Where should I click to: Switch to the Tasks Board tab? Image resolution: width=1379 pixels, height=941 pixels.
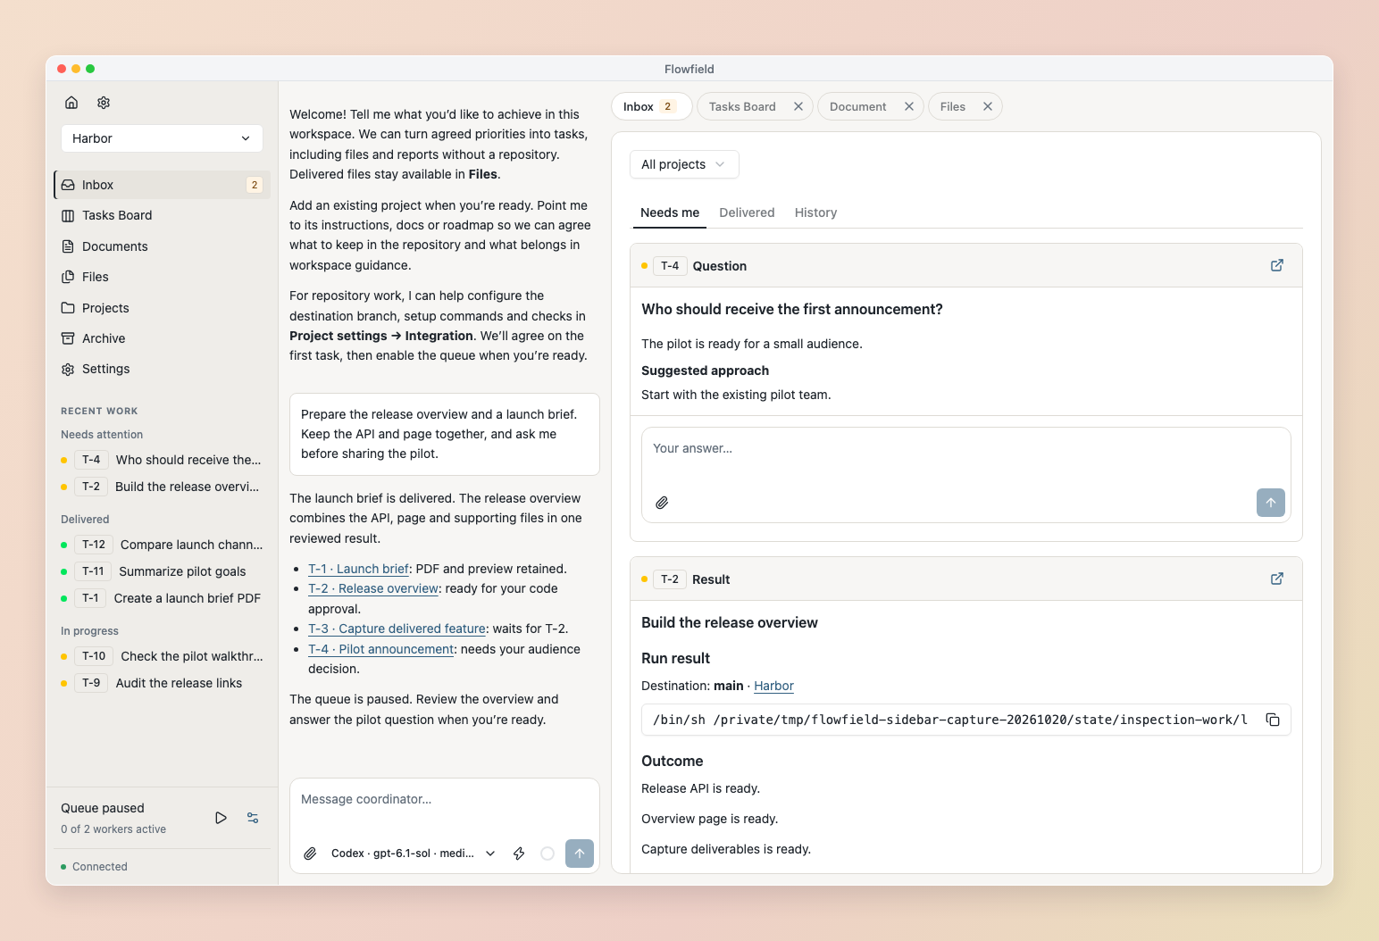tap(742, 106)
